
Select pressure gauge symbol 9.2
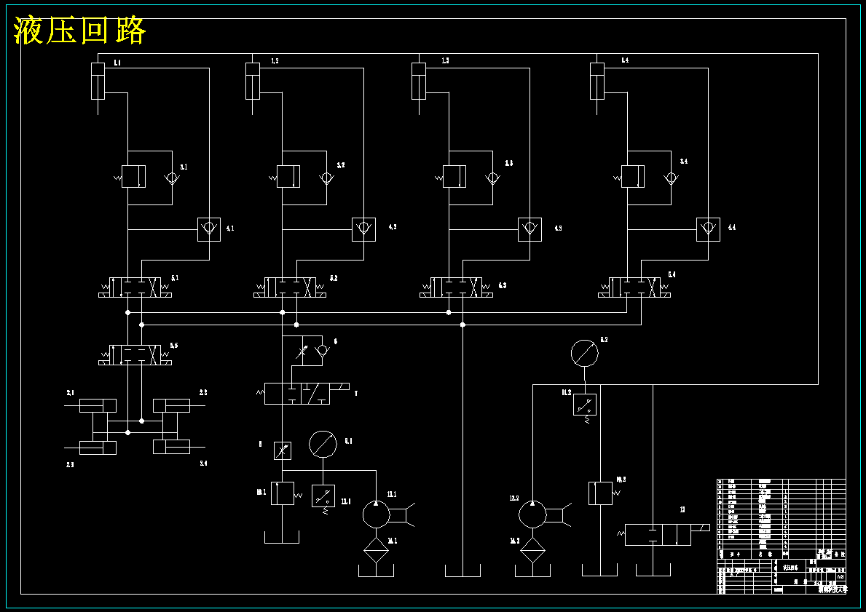coord(585,353)
